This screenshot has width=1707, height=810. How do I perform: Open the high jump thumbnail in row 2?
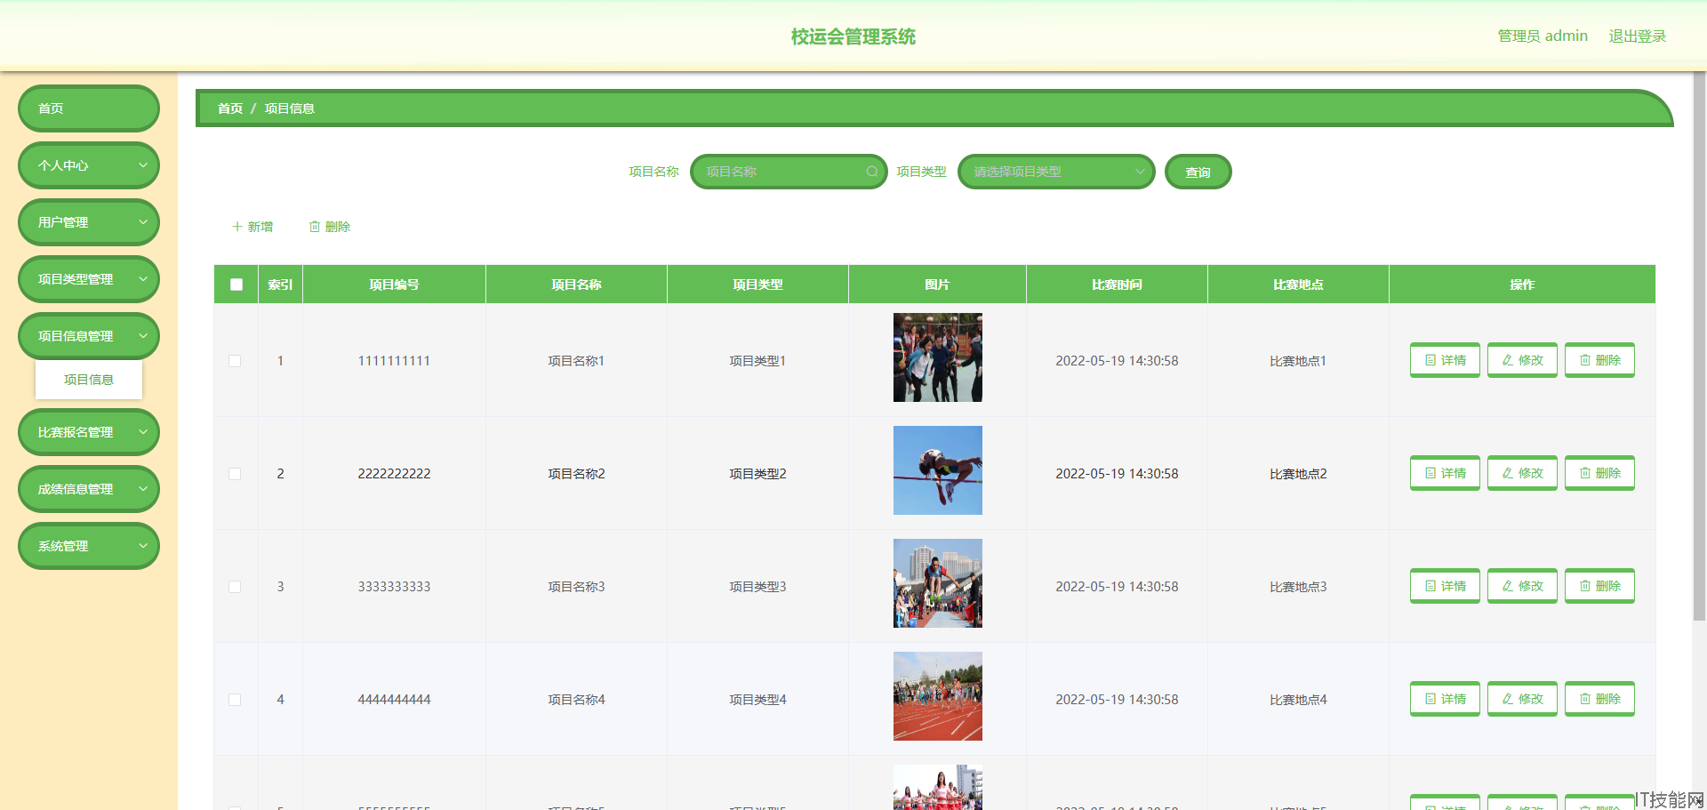pyautogui.click(x=938, y=470)
